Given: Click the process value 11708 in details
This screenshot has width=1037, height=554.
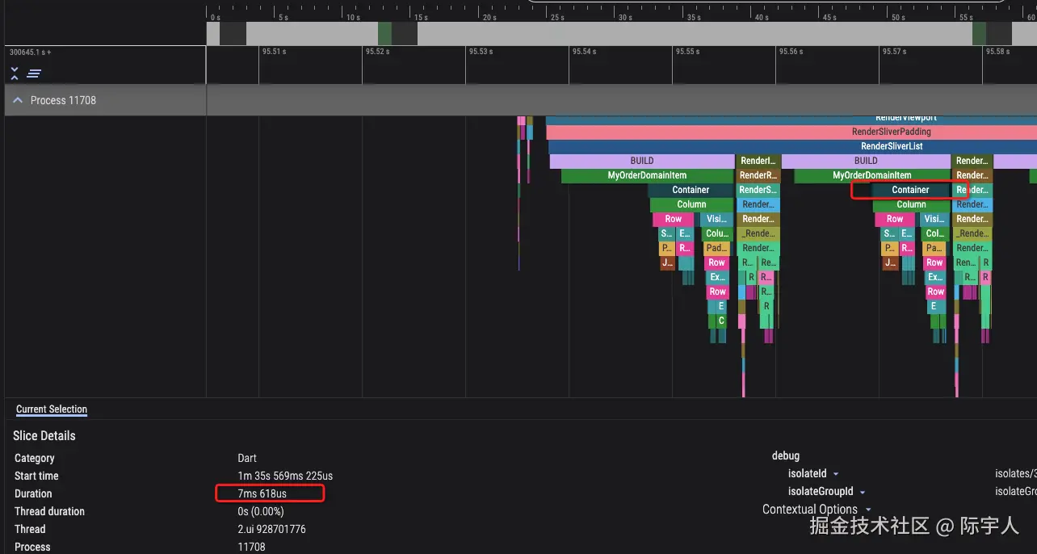Looking at the screenshot, I should coord(251,547).
